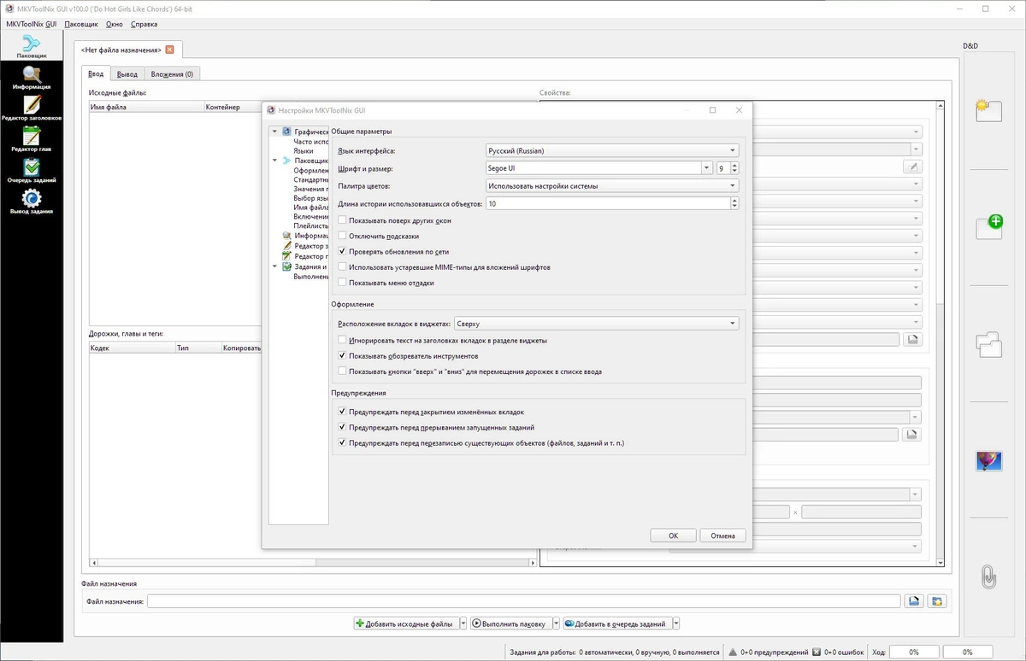Open 'Расположение вкладок в виджетах' dropdown

(596, 324)
